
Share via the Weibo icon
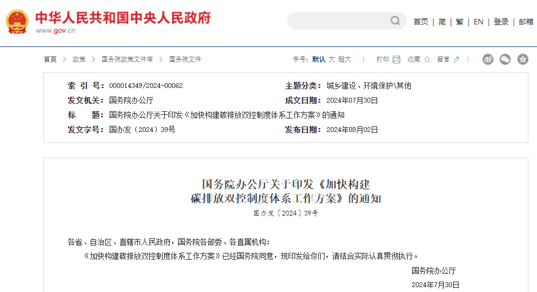click(x=488, y=59)
